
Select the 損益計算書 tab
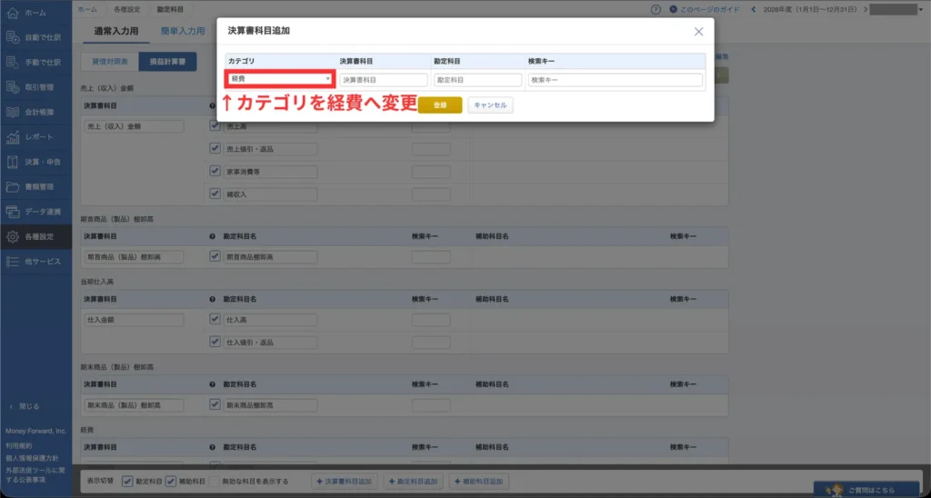[167, 62]
